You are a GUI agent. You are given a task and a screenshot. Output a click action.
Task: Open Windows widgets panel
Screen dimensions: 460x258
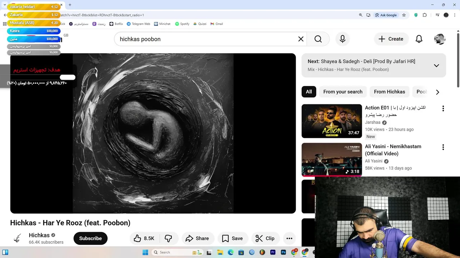pos(5,252)
